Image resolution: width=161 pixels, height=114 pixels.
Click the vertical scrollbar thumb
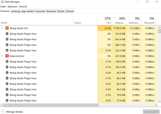pos(160,31)
